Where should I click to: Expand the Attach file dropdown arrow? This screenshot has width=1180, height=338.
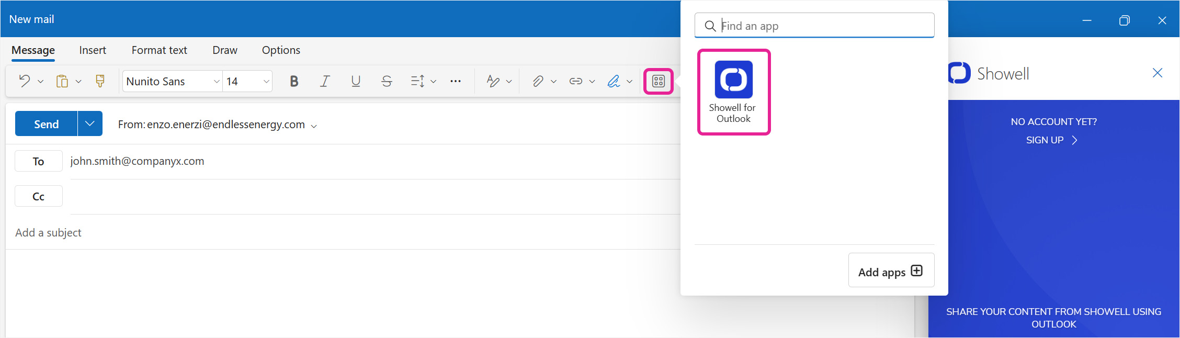(553, 82)
